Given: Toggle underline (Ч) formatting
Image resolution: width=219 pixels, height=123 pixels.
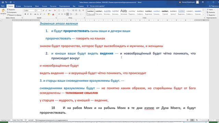Looking at the screenshot, I should (x=31, y=14).
